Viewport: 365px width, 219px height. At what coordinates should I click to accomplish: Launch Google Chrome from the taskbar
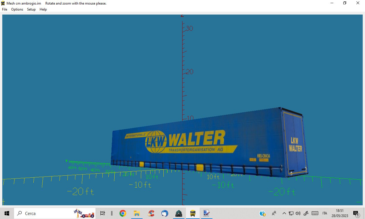123,213
